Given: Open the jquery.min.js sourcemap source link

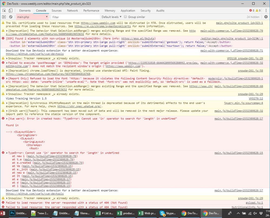Looking at the screenshot, I should (x=243, y=103).
